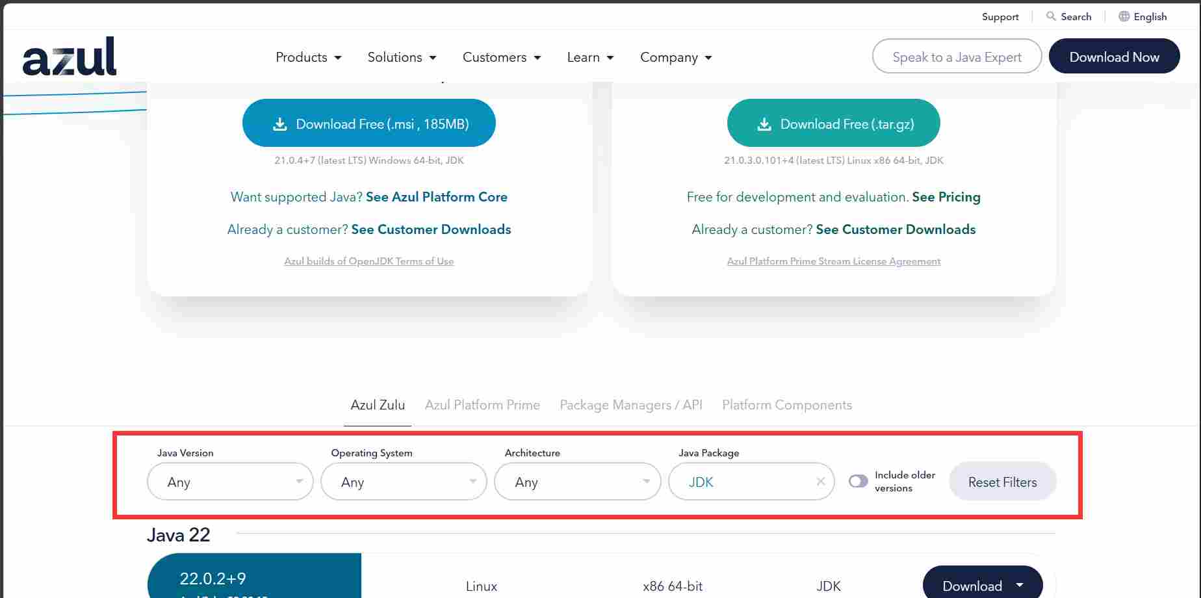Click the globe language icon
Image resolution: width=1201 pixels, height=598 pixels.
click(x=1124, y=16)
